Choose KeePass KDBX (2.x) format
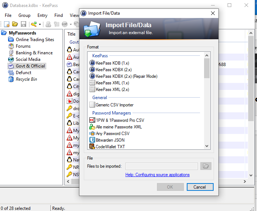 pos(114,70)
